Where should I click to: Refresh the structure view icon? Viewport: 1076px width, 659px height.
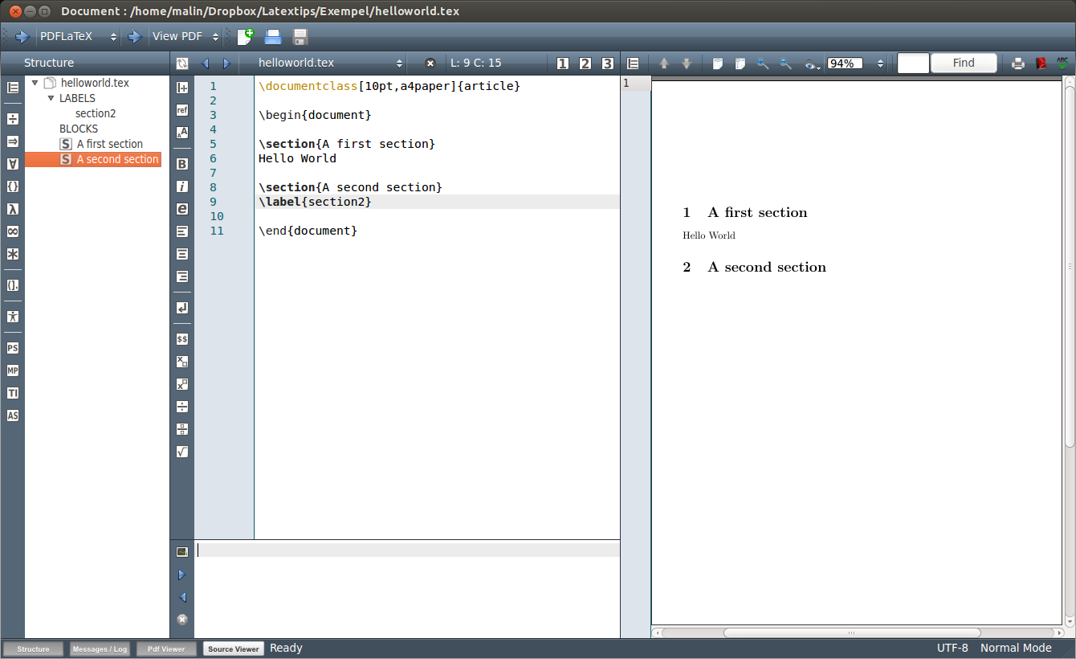point(182,63)
